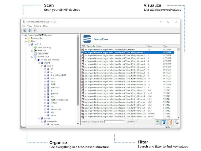Select the notificationLogMIB tree item
This screenshot has height=151, width=201.
pyautogui.click(x=59, y=100)
